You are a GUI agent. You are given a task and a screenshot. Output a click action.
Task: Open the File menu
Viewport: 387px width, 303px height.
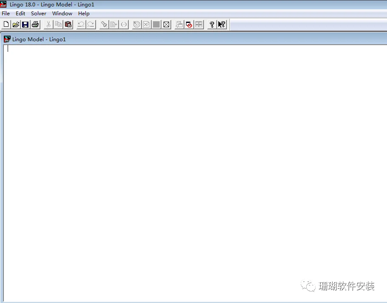[x=6, y=13]
